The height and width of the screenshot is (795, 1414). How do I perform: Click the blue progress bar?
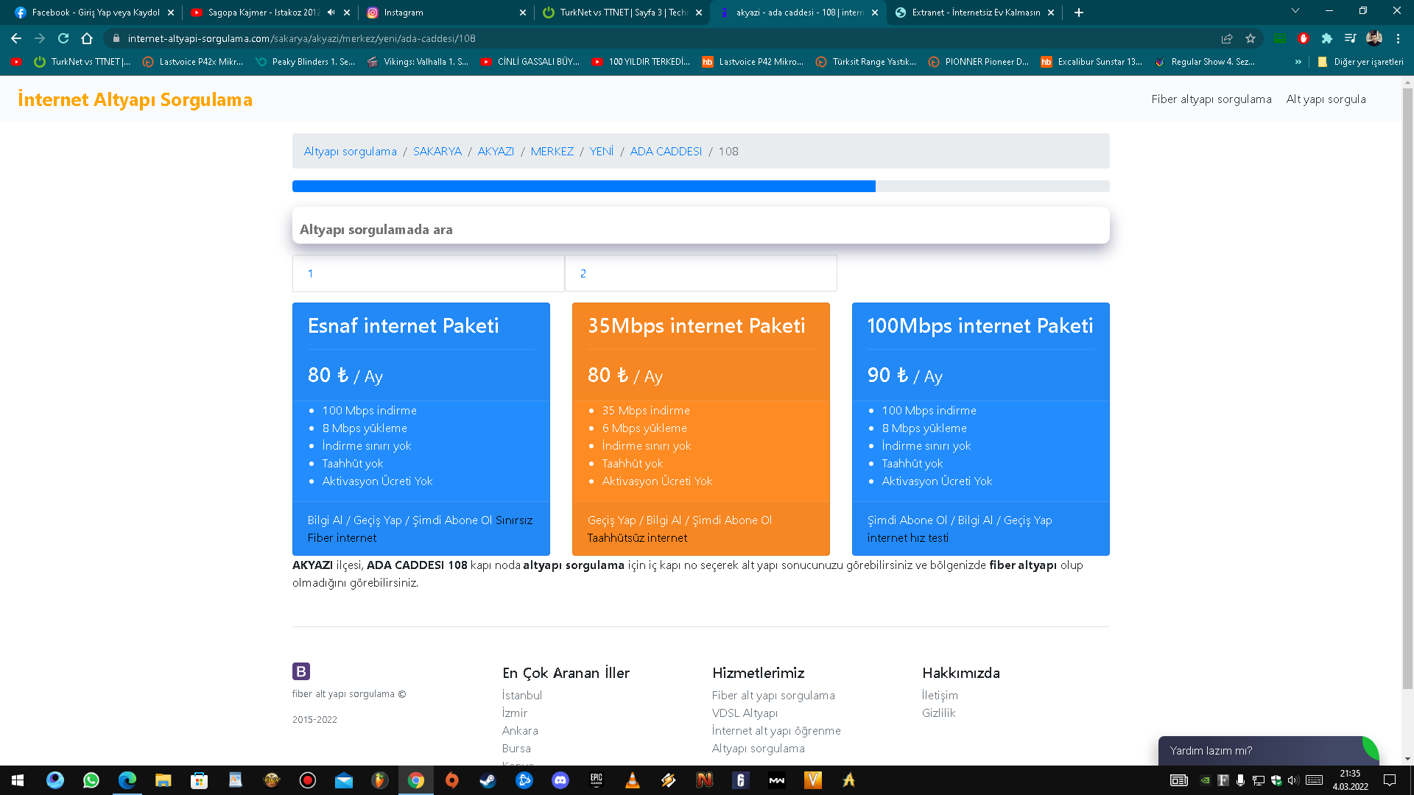[583, 186]
